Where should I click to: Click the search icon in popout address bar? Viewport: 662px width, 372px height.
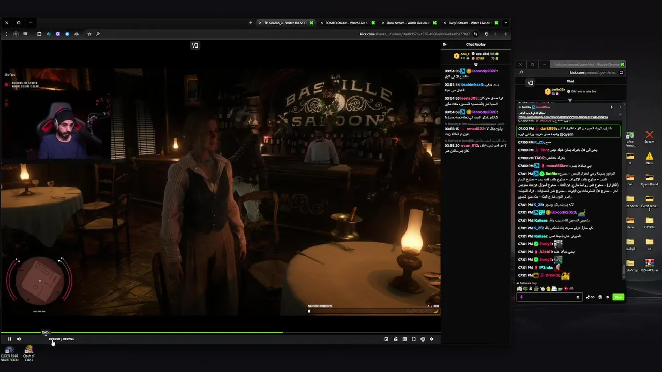521,73
